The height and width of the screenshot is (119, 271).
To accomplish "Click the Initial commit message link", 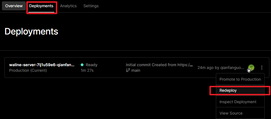I will pos(159,65).
